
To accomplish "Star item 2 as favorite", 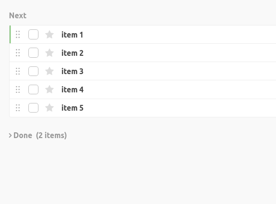I will click(x=50, y=53).
